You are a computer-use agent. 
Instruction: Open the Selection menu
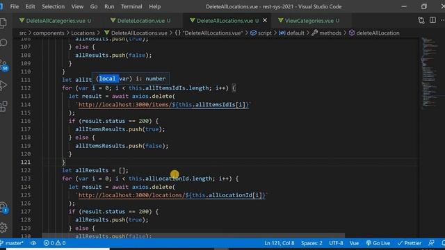(x=53, y=6)
